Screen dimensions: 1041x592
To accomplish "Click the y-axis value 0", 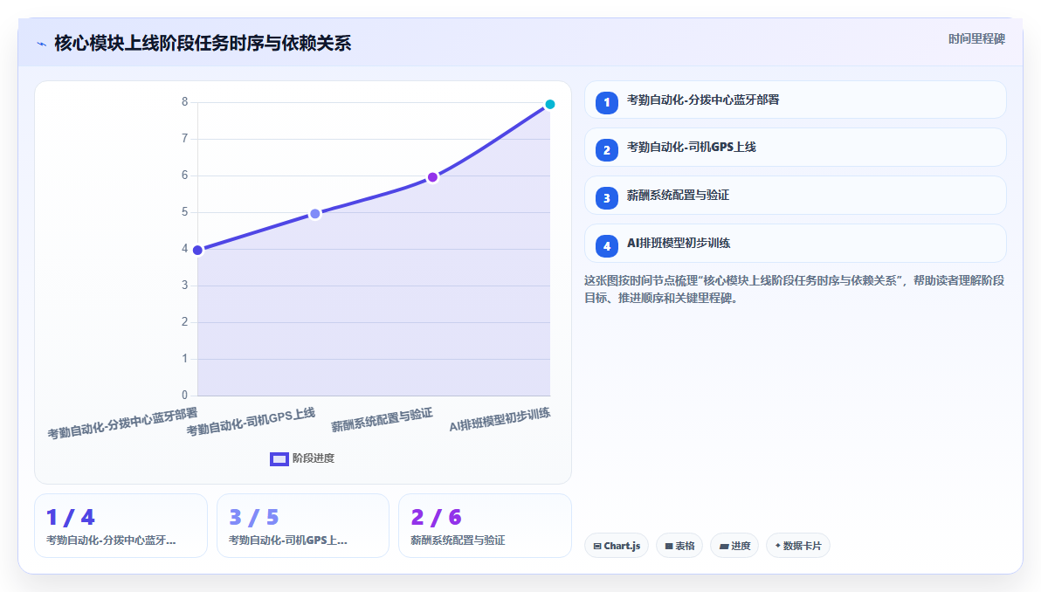I will pos(184,396).
